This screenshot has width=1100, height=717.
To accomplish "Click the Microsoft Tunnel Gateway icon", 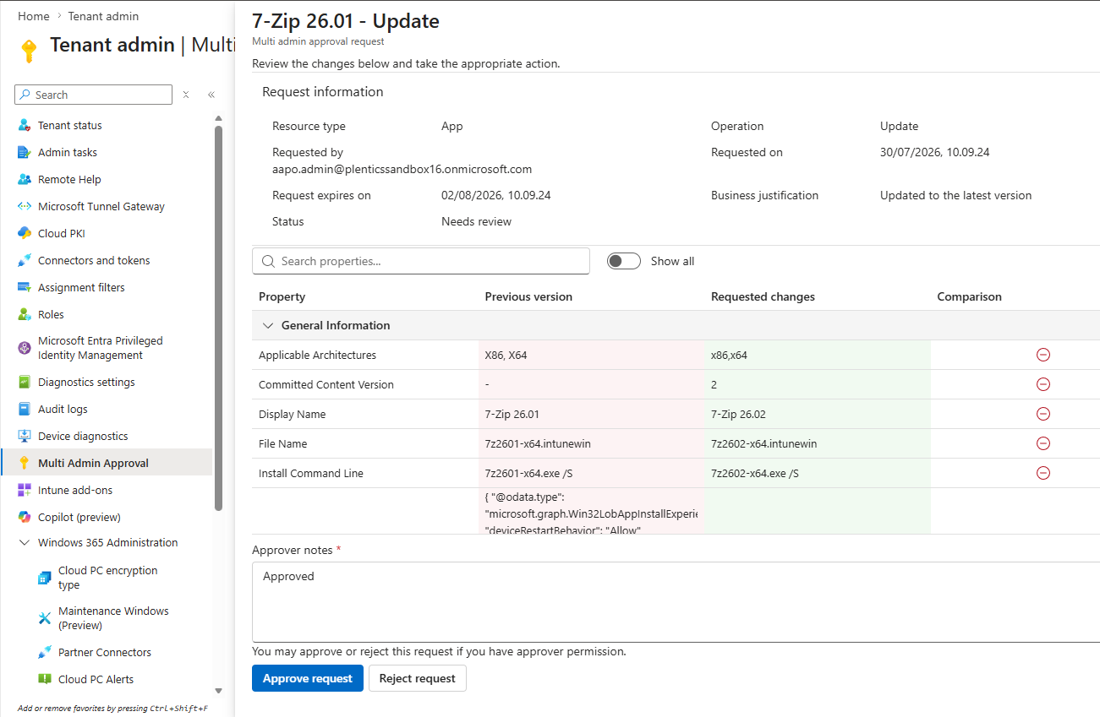I will pos(25,206).
